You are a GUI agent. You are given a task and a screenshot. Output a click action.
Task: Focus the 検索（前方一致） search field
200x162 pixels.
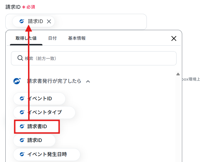pos(94,58)
